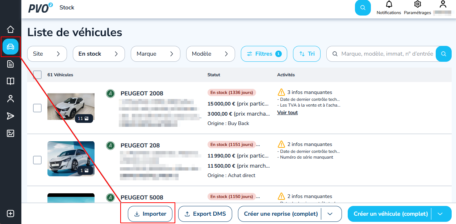This screenshot has height=224, width=456.
Task: Open the PEUGEOT 2008 vehicle title
Action: pos(142,94)
